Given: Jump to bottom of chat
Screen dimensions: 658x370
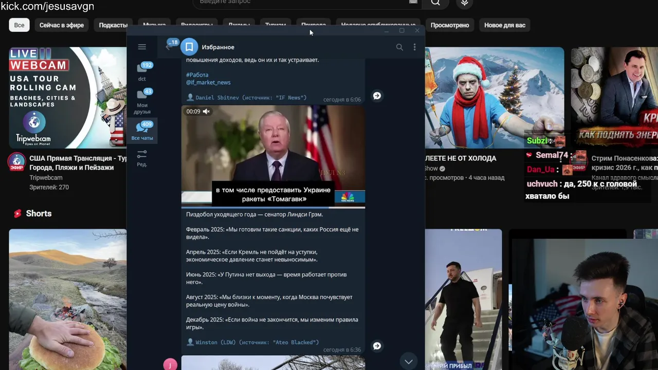Looking at the screenshot, I should [x=408, y=361].
